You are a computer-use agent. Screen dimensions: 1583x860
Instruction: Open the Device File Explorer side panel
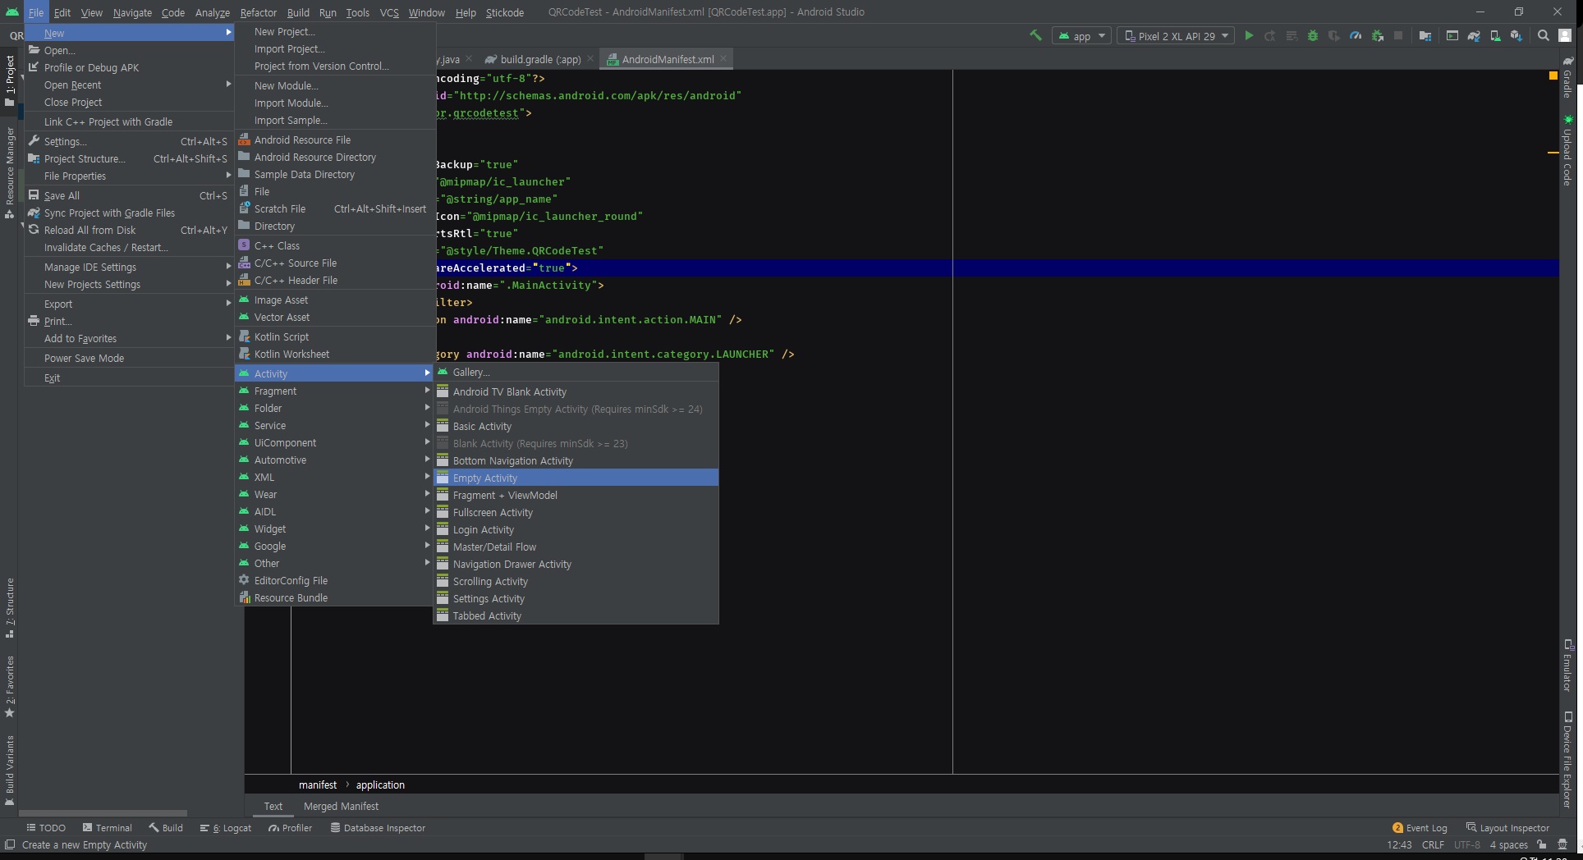click(1568, 761)
